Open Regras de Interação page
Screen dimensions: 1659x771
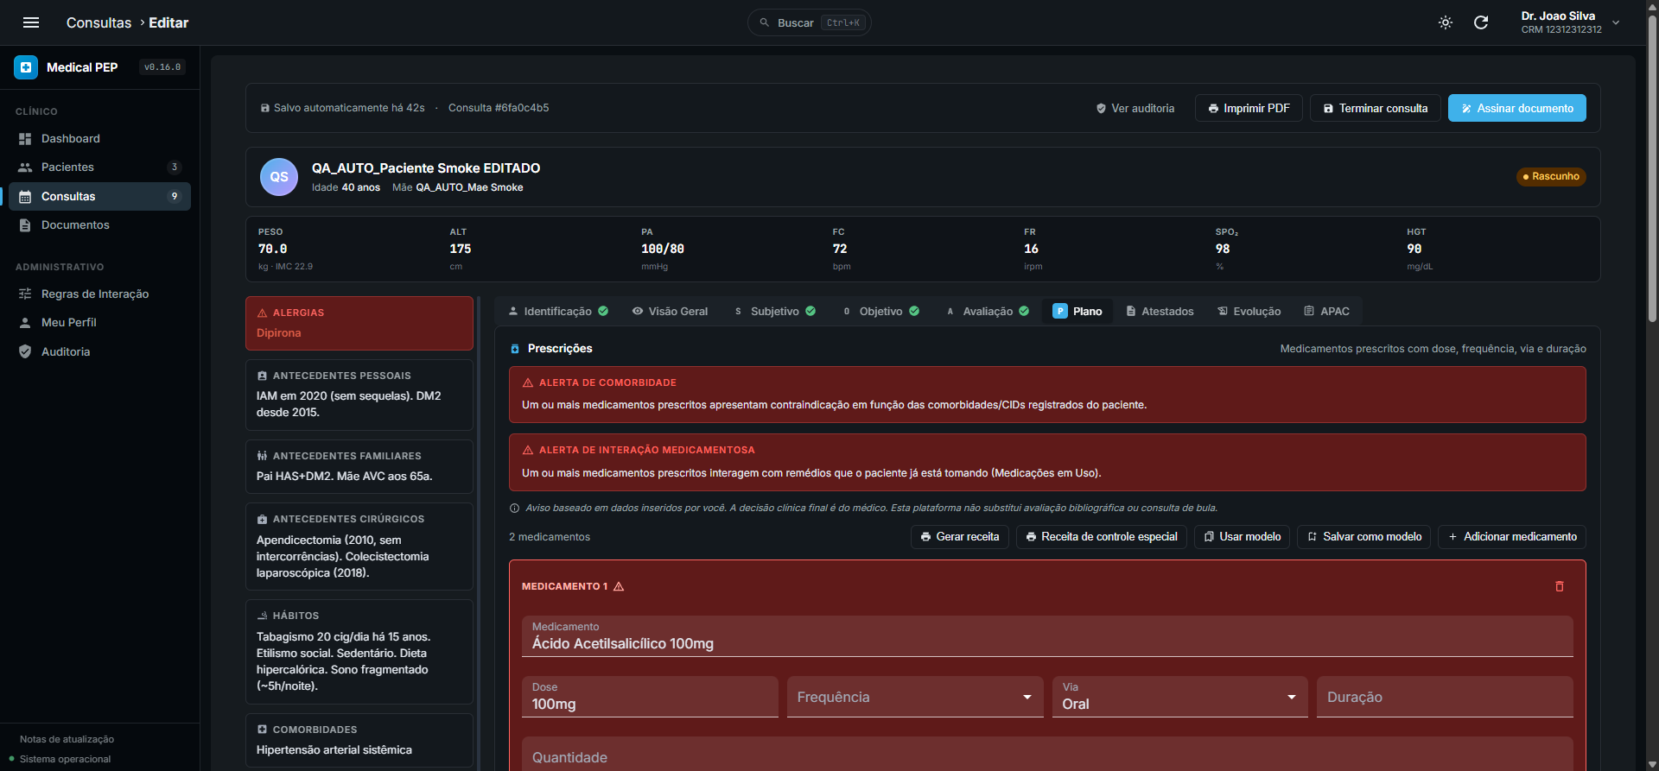(x=99, y=294)
